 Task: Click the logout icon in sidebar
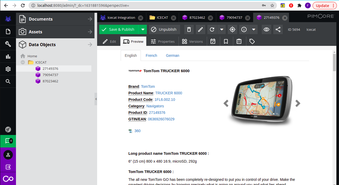(8, 167)
